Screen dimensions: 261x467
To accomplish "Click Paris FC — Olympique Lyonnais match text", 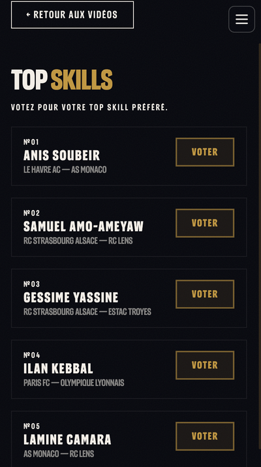I will tap(74, 383).
